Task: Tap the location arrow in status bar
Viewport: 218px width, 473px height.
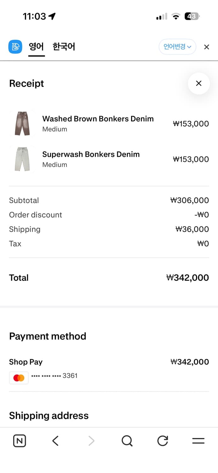Action: (52, 16)
